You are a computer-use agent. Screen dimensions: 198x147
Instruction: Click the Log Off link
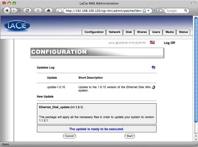click(x=169, y=43)
